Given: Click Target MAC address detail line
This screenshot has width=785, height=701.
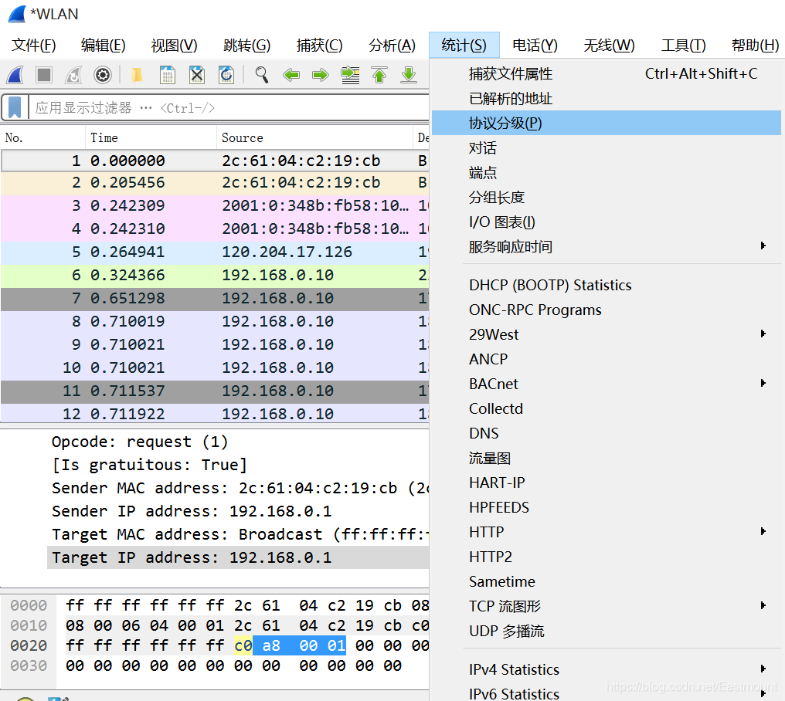Looking at the screenshot, I should click(x=240, y=534).
